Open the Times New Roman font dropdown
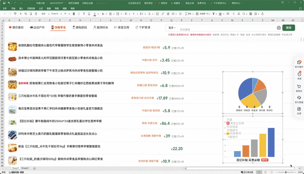Viewport: 304px width, 174px height. tap(57, 14)
